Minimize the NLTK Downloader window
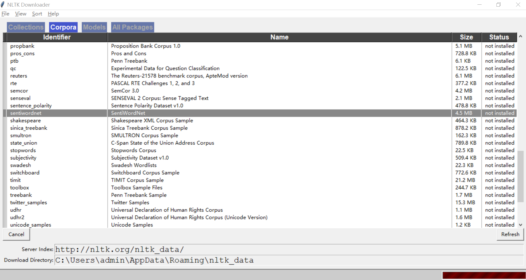This screenshot has height=280, width=526. [x=480, y=5]
